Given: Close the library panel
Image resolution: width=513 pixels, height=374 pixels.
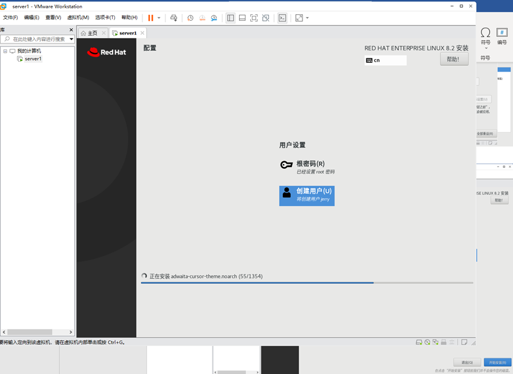Looking at the screenshot, I should click(x=71, y=30).
